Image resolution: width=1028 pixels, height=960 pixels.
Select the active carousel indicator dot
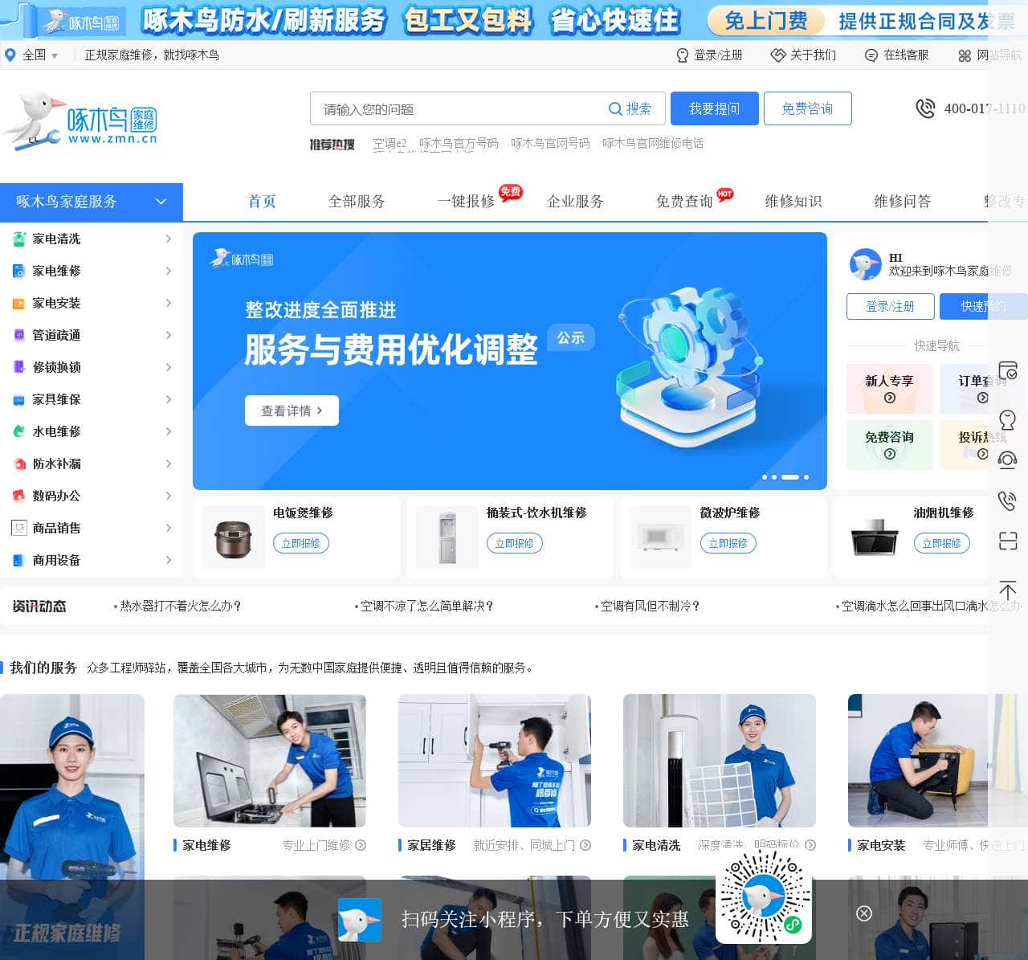point(790,477)
